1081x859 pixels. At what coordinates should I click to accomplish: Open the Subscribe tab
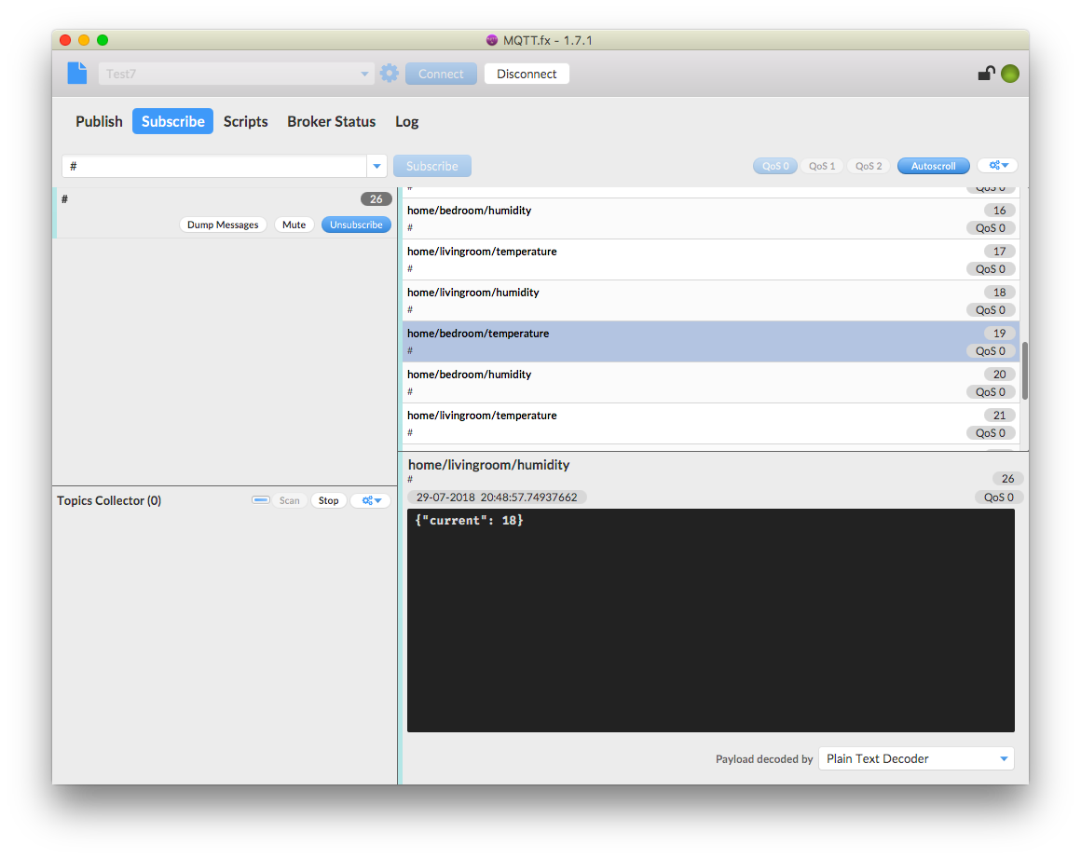coord(173,121)
